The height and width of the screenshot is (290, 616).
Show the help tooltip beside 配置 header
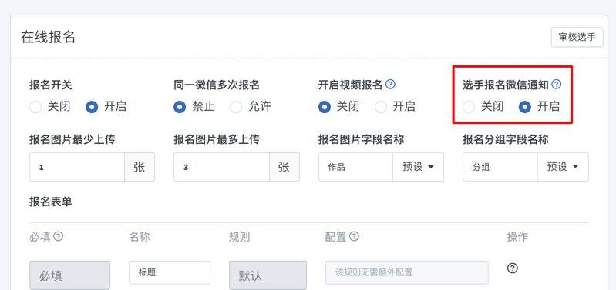354,236
